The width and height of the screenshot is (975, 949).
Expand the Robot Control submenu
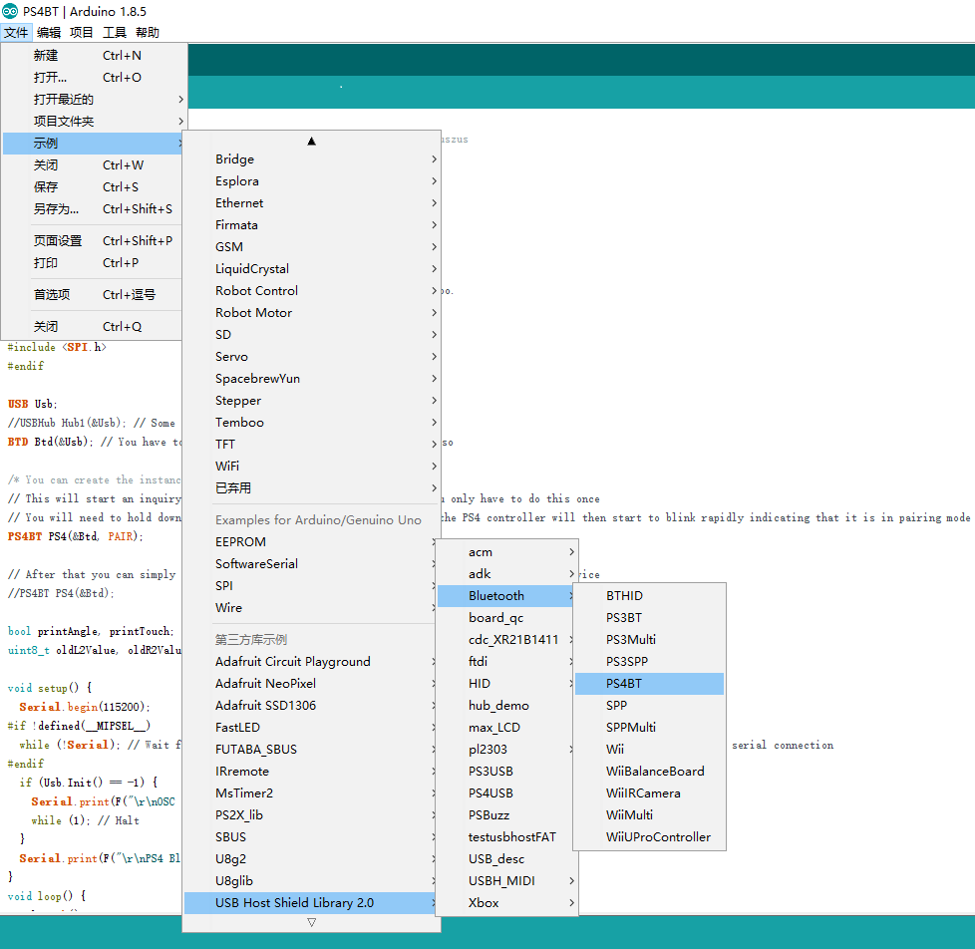coord(311,290)
